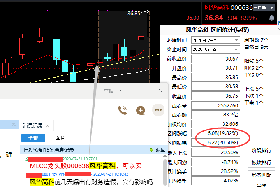This screenshot has width=280, height=187.
Task: Click the 举报 report link
Action: 109,91
